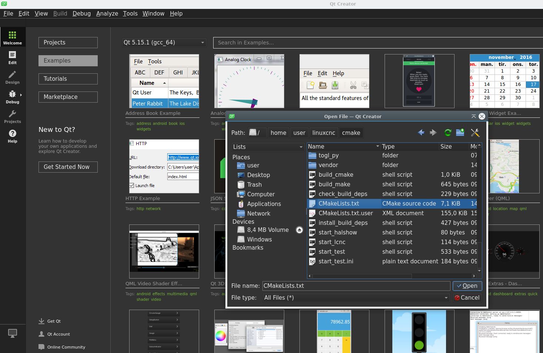Open the Help menu
The image size is (543, 353).
pos(176,13)
